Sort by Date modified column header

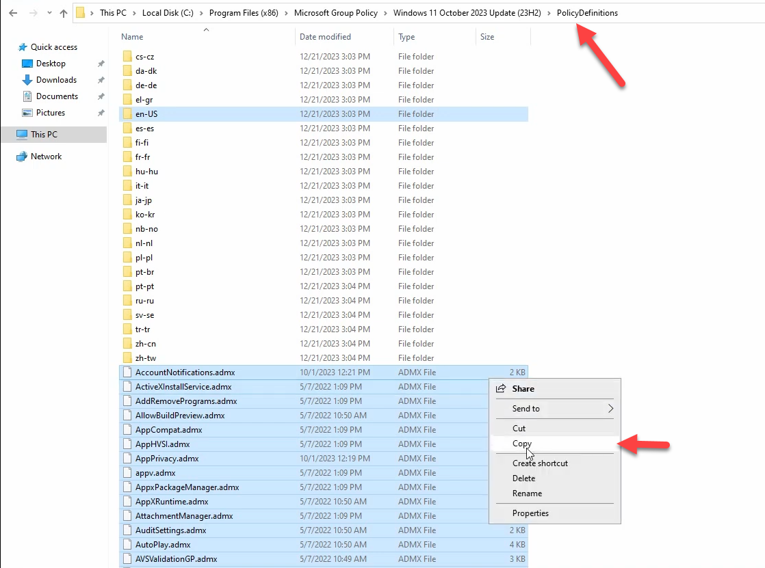pos(325,36)
